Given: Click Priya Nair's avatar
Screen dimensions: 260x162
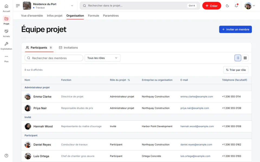Looking at the screenshot, I should click(28, 108).
